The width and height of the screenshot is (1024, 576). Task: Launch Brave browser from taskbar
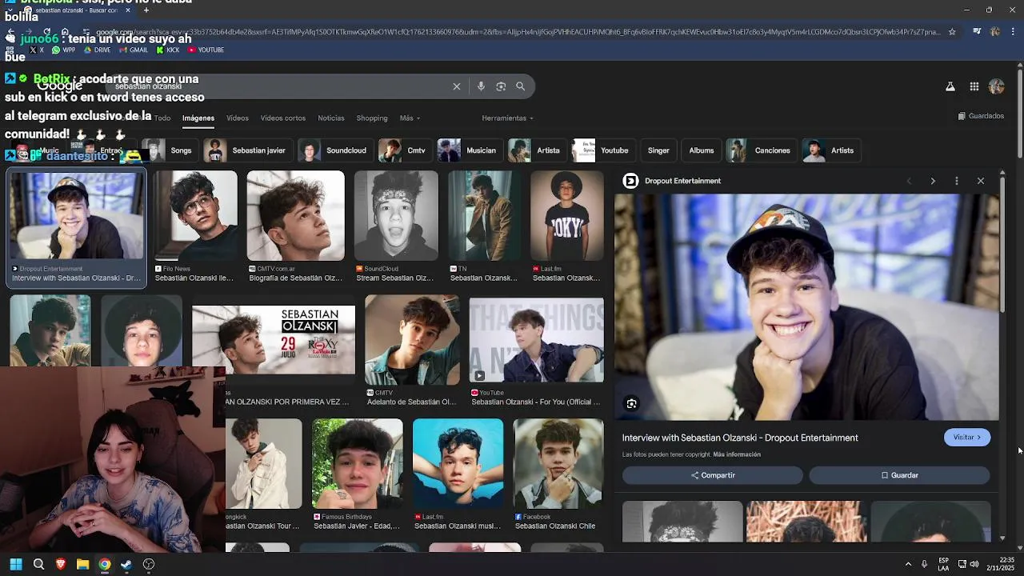pyautogui.click(x=61, y=564)
